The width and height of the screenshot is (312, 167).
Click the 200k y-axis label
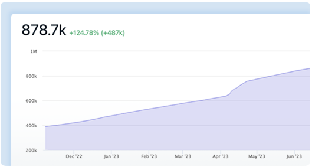tap(31, 150)
